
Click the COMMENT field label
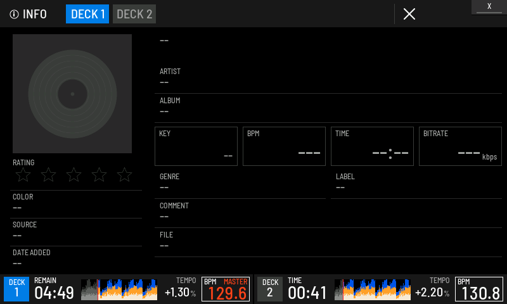174,205
